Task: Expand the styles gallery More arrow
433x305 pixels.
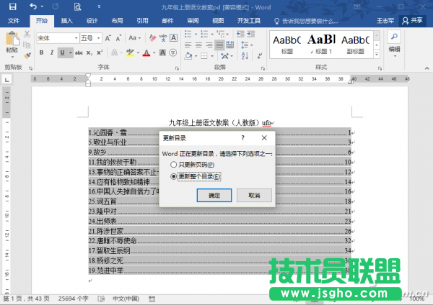Action: tap(377, 55)
